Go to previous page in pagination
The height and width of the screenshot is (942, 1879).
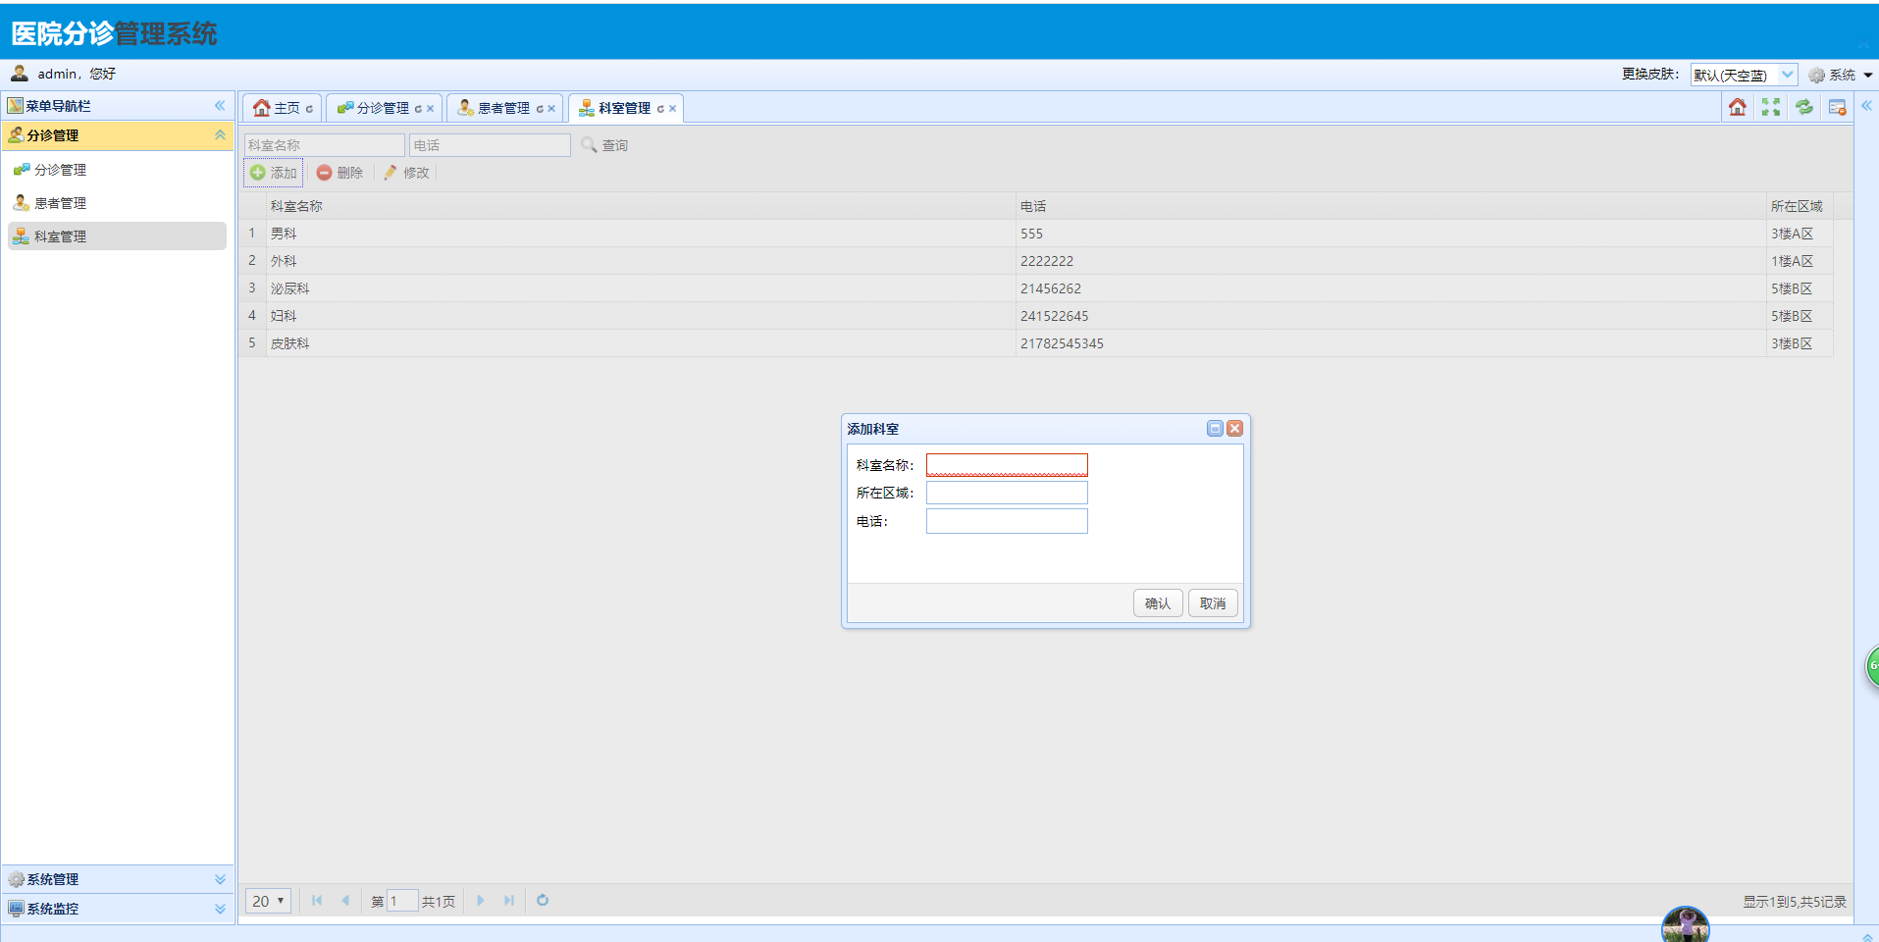click(345, 901)
